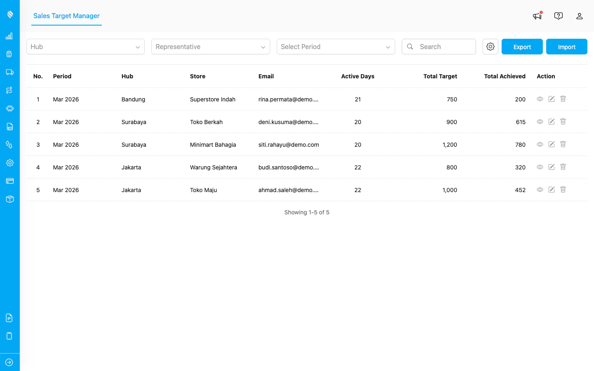This screenshot has height=371, width=594.
Task: Open the package box icon in sidebar
Action: pyautogui.click(x=9, y=199)
